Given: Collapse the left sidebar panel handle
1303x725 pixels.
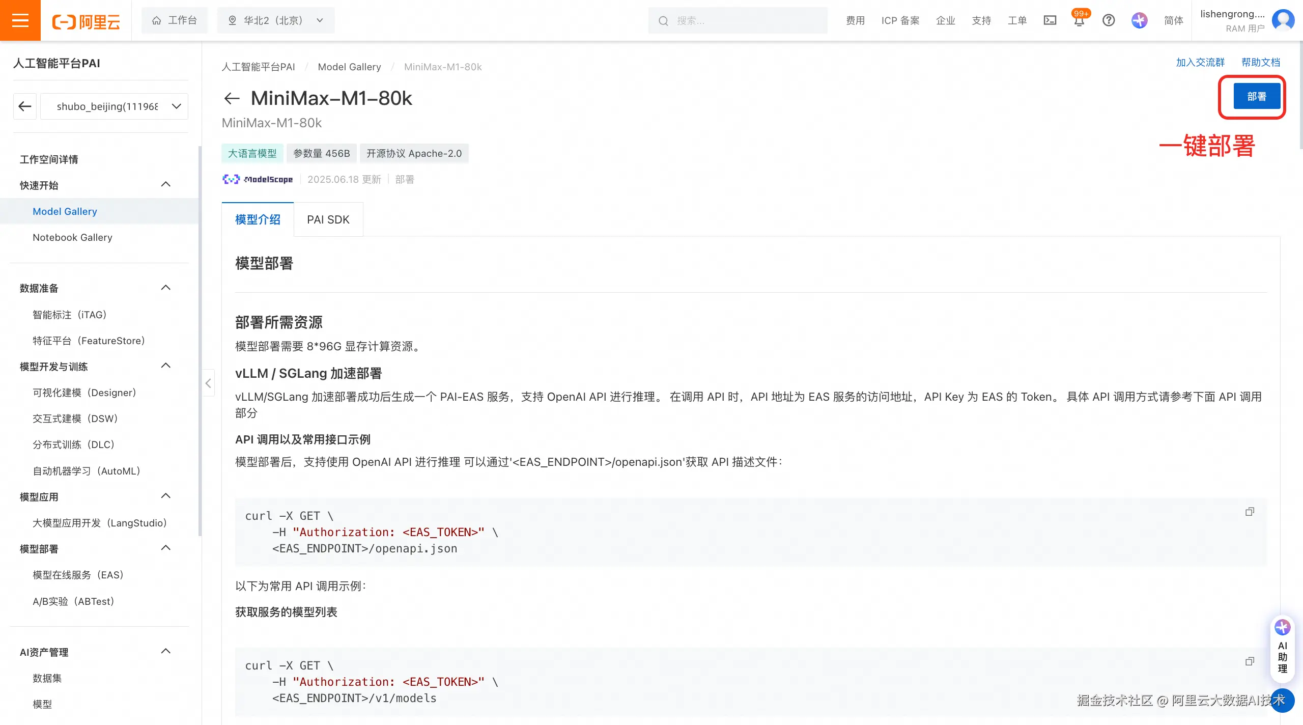Looking at the screenshot, I should (x=208, y=383).
